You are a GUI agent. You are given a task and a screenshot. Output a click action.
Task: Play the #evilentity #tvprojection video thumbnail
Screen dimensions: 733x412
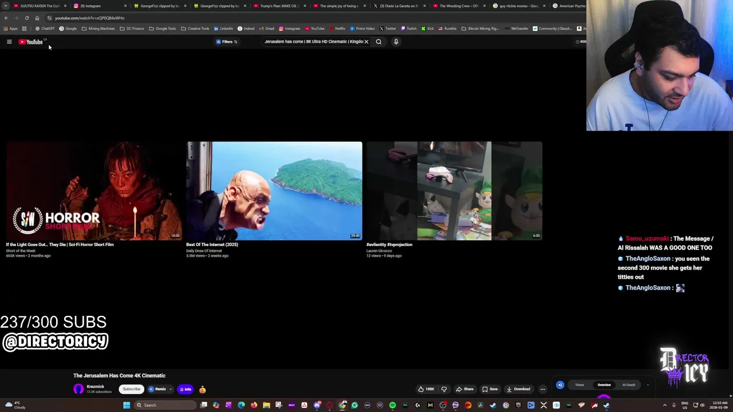click(454, 191)
